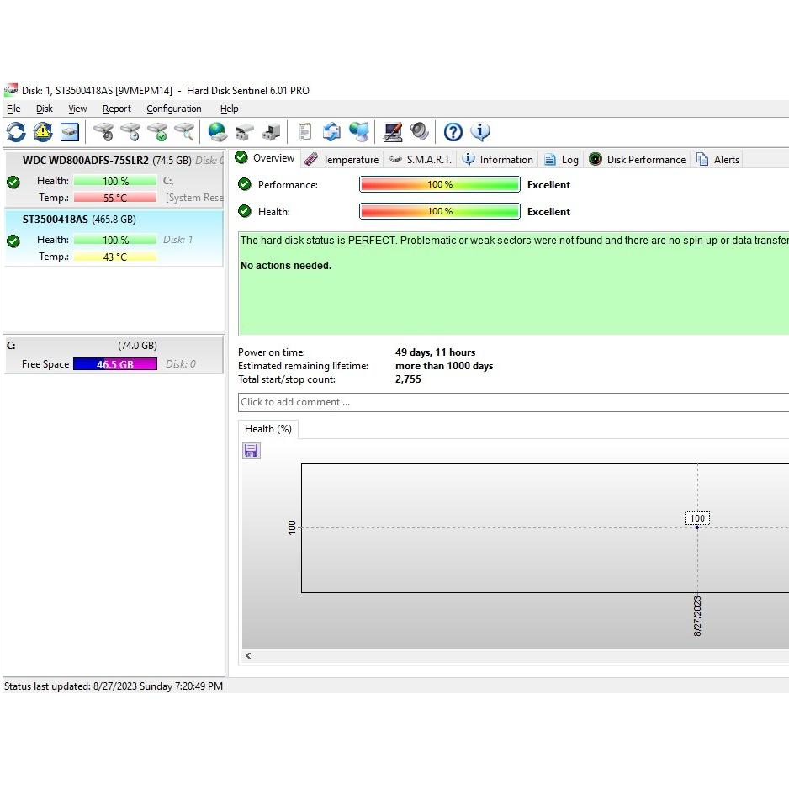Switch to the Temperature tab

342,159
